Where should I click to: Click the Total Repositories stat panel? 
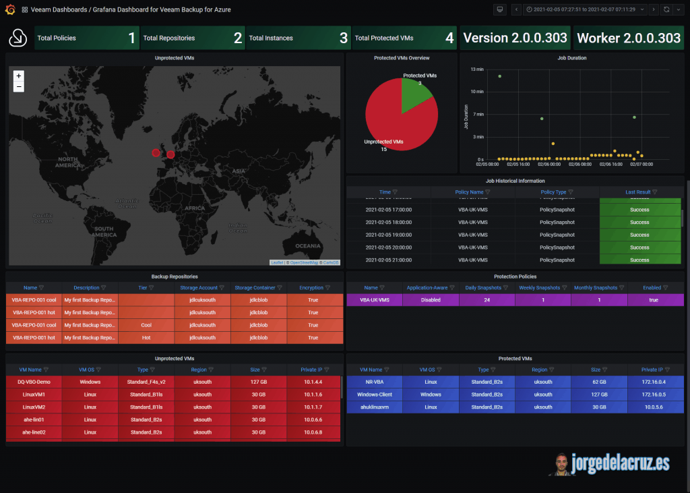[193, 38]
